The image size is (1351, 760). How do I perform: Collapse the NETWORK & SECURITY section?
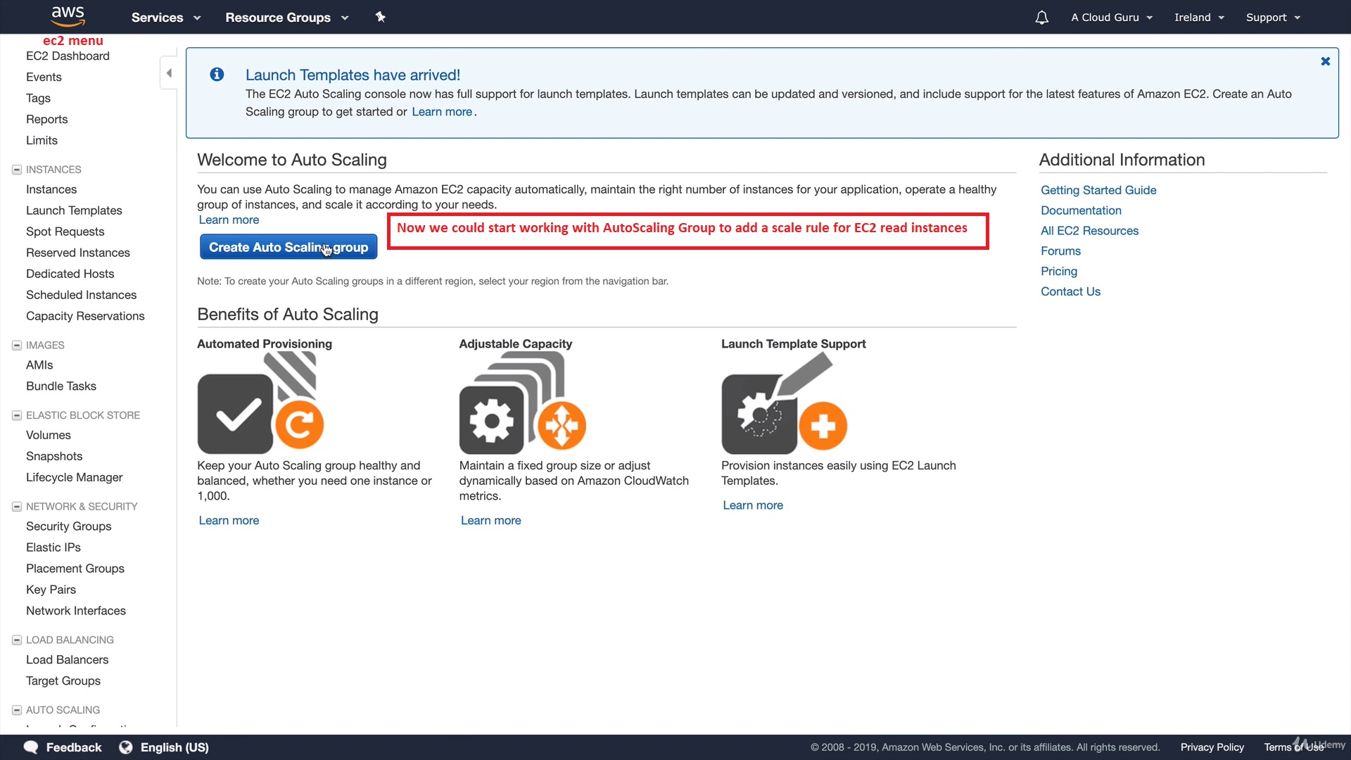17,507
